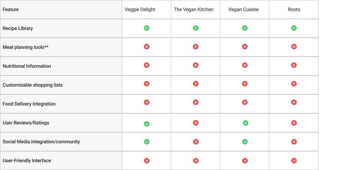
Task: Click the Meal planning tools** row label
Action: coord(26,47)
